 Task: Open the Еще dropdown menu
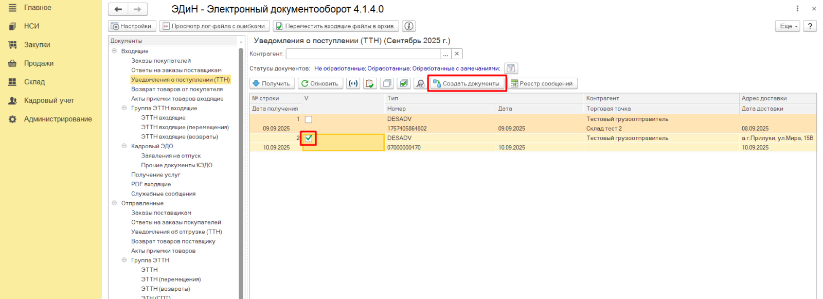788,26
